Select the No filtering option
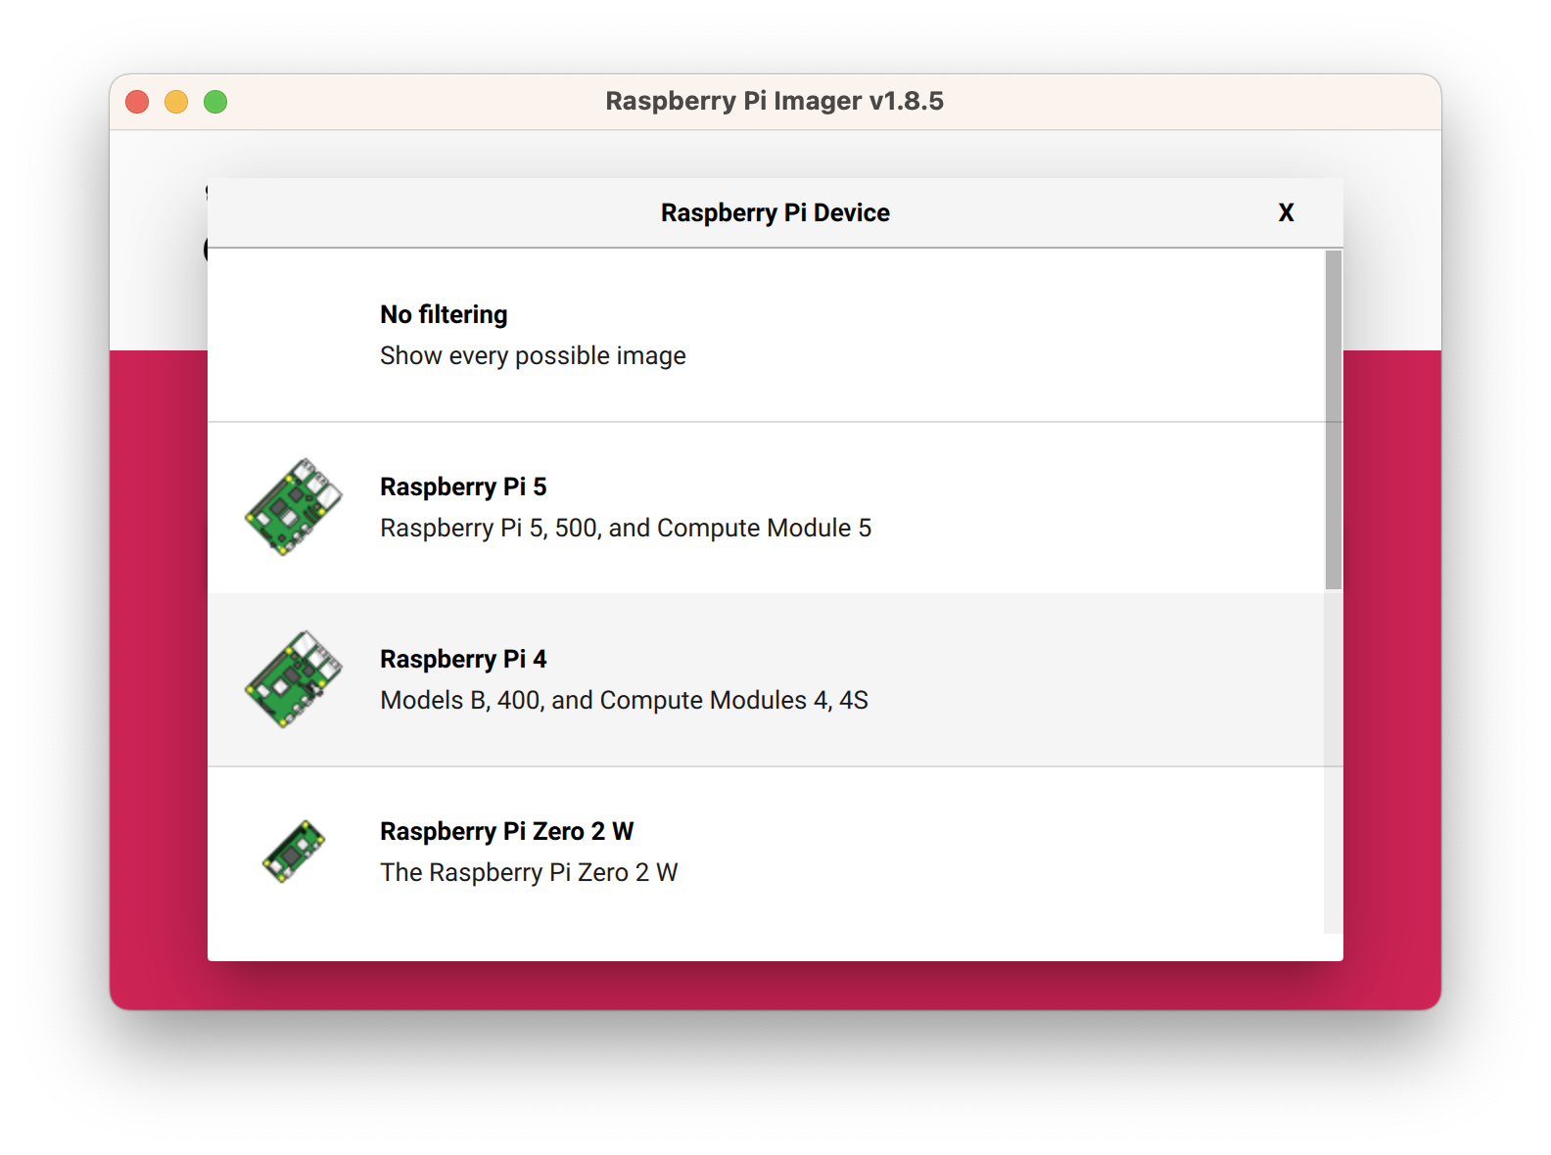Image resolution: width=1551 pixels, height=1155 pixels. point(766,336)
